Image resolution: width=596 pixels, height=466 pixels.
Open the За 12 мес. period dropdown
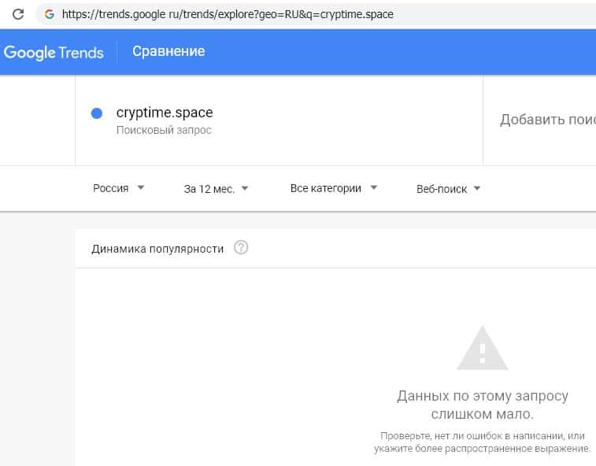(217, 188)
